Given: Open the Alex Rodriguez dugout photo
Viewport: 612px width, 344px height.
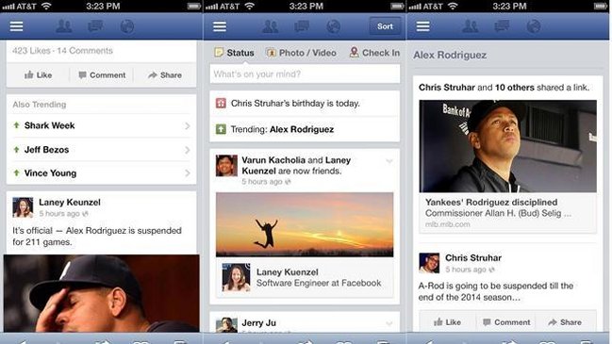Looking at the screenshot, I should 507,146.
